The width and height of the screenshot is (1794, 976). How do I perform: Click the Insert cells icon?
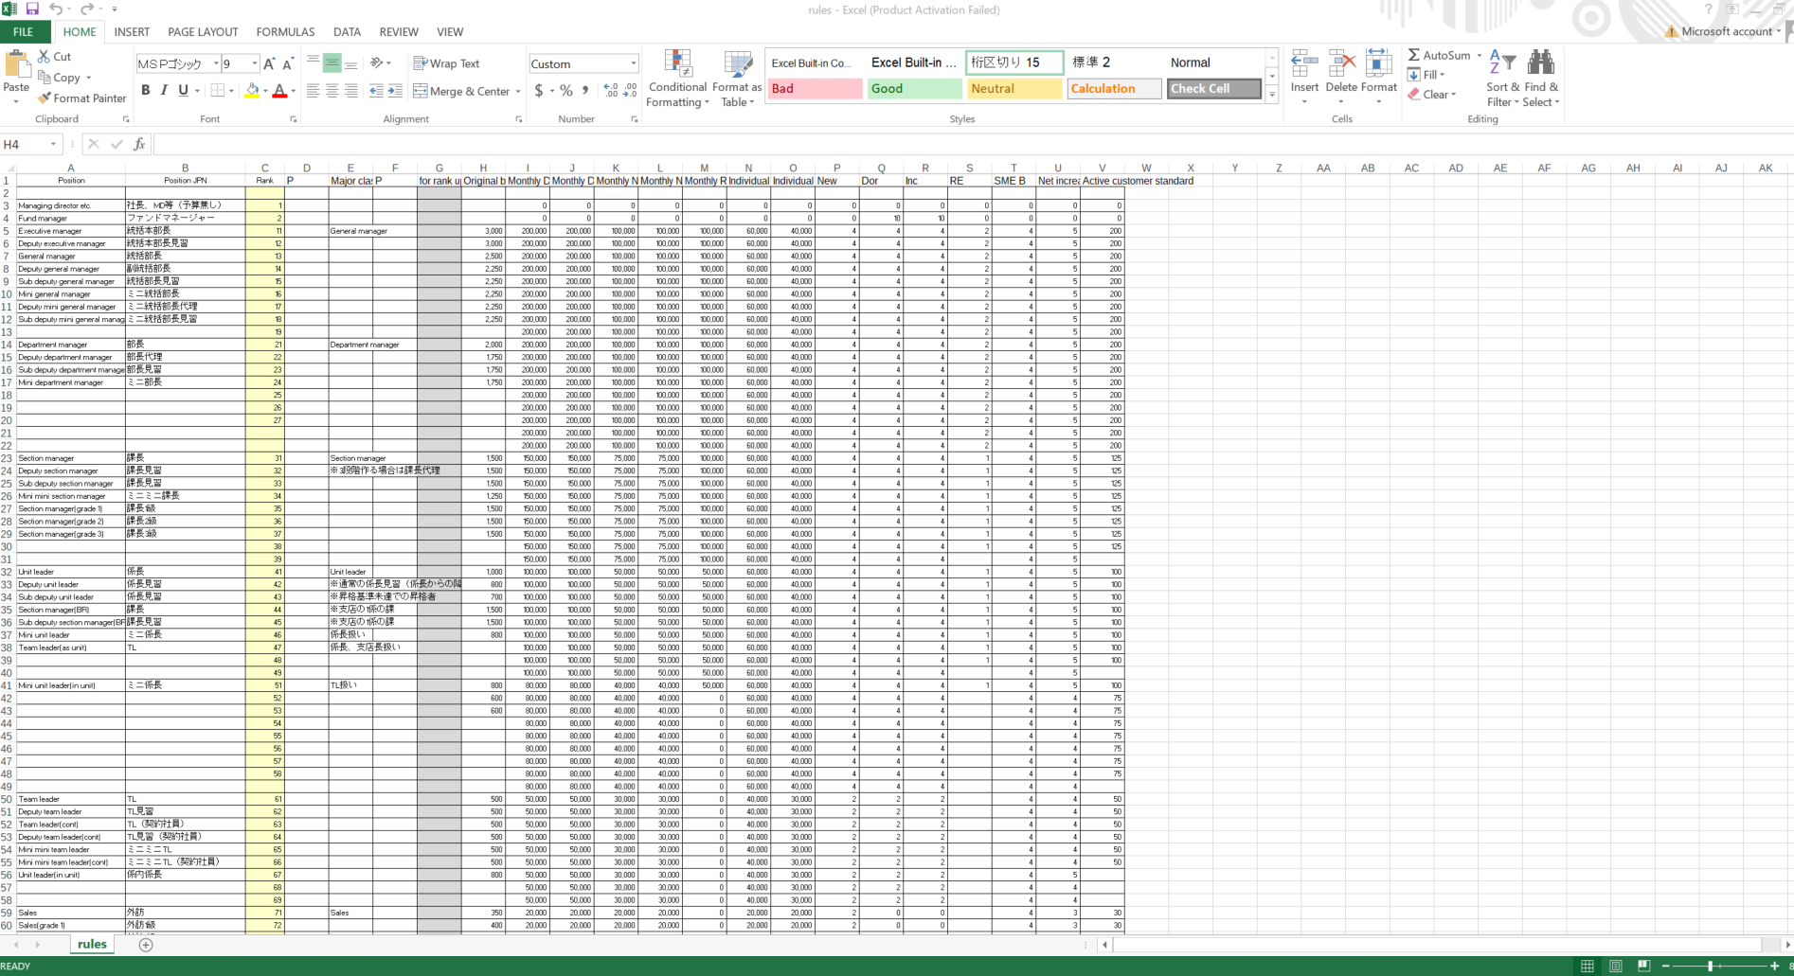[x=1303, y=64]
